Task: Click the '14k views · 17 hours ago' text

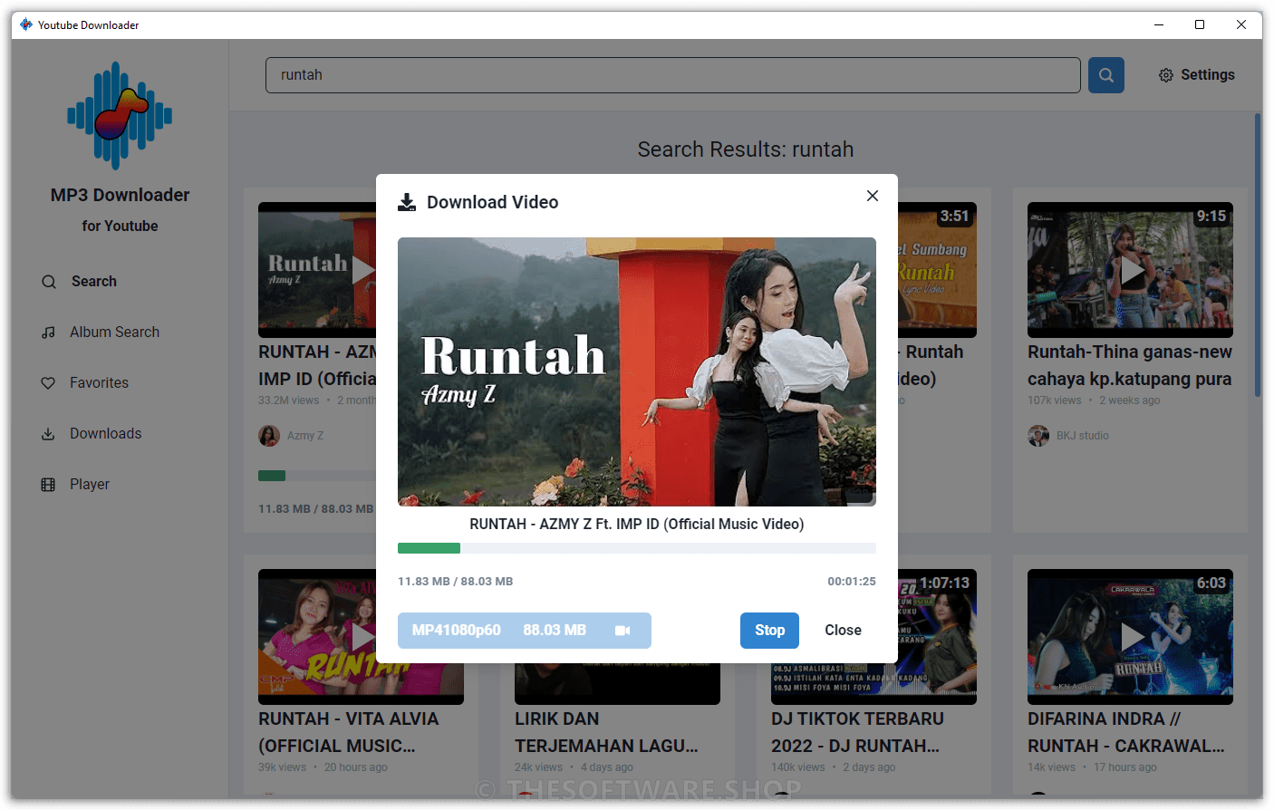Action: 1092,767
